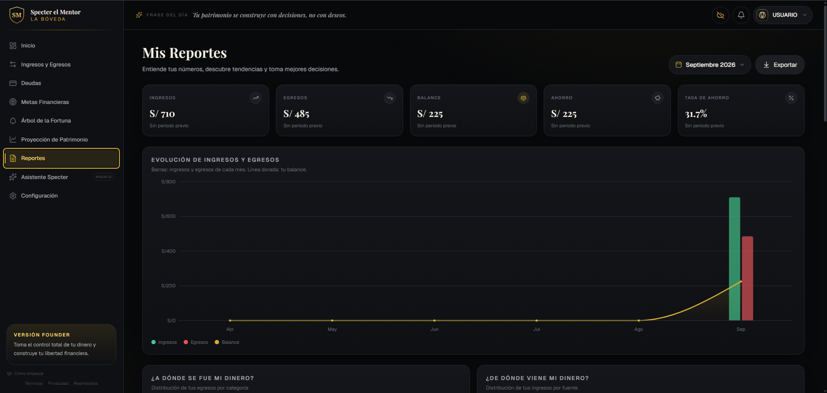Open the Septiembre 2026 month dropdown

pos(710,65)
